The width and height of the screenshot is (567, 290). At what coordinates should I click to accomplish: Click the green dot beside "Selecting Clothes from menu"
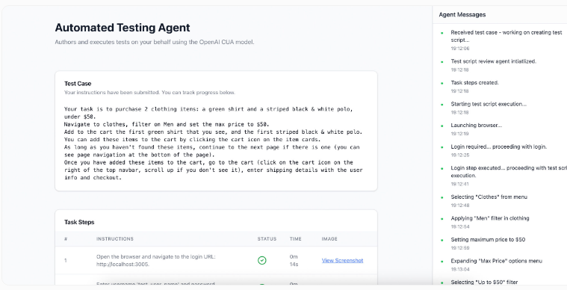click(442, 197)
